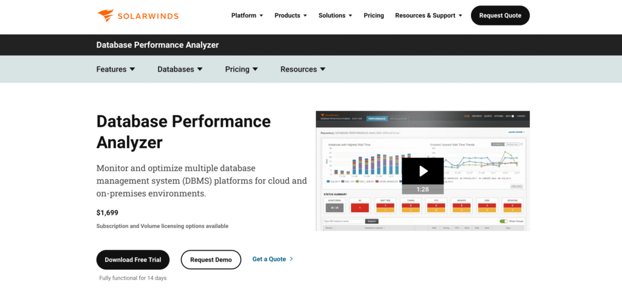
Task: Click the 'Fully functional for 14 days' note
Action: pos(133,278)
